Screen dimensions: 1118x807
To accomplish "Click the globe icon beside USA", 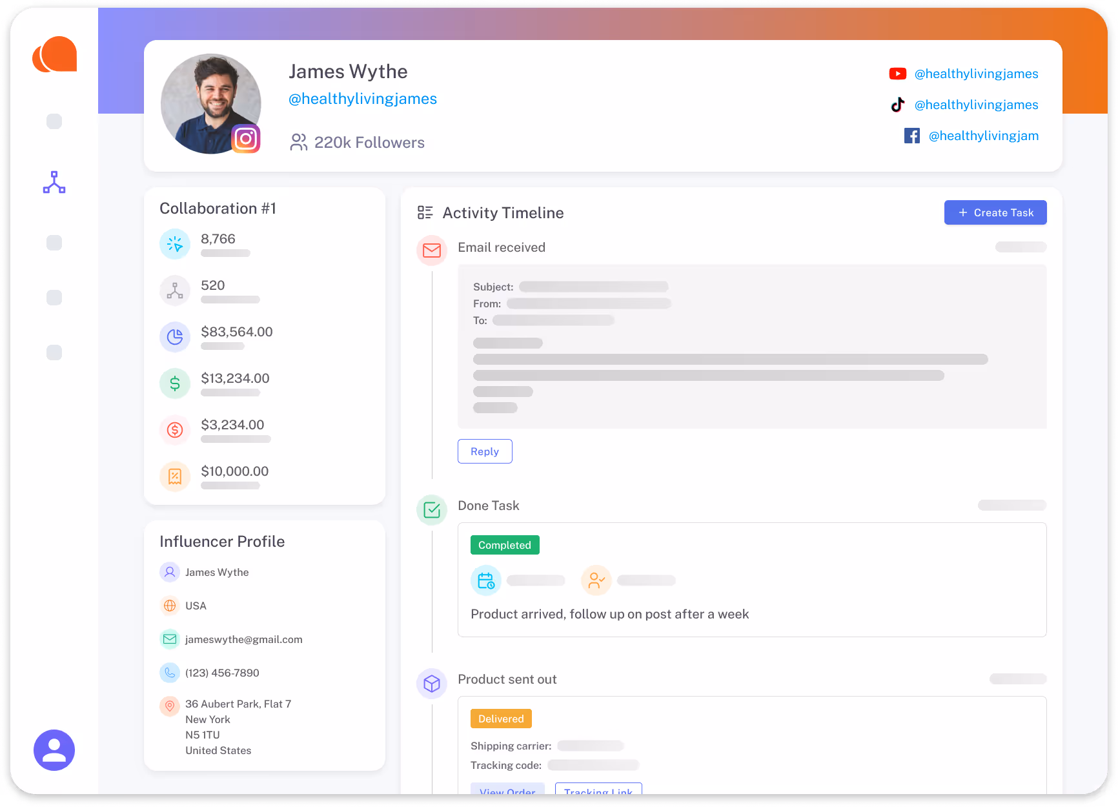I will (x=170, y=606).
